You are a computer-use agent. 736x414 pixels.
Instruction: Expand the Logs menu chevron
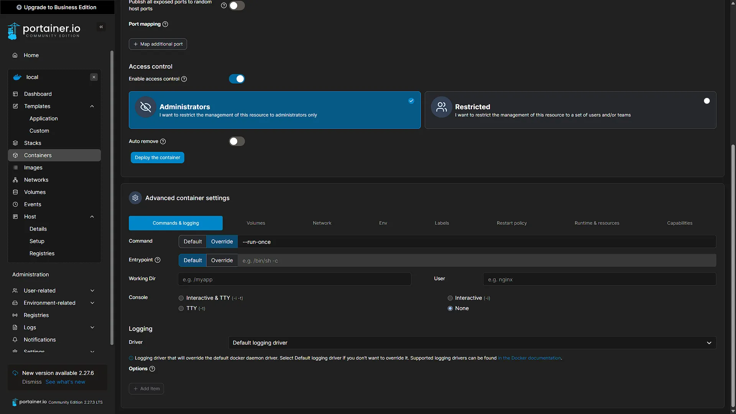(92, 327)
